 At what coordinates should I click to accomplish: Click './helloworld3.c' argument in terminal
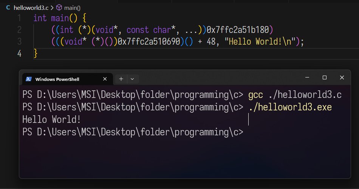[x=305, y=94]
